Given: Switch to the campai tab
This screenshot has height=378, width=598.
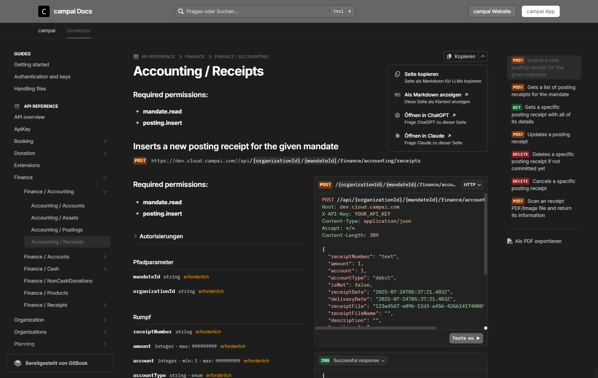Looking at the screenshot, I should 47,30.
